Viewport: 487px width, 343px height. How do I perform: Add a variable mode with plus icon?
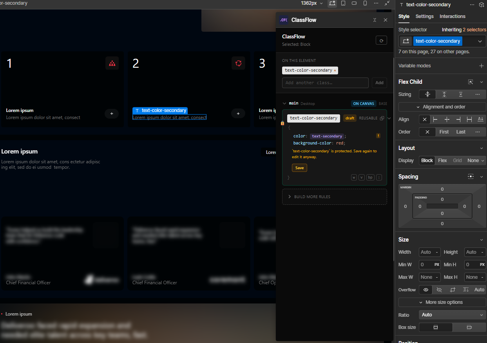pyautogui.click(x=482, y=66)
